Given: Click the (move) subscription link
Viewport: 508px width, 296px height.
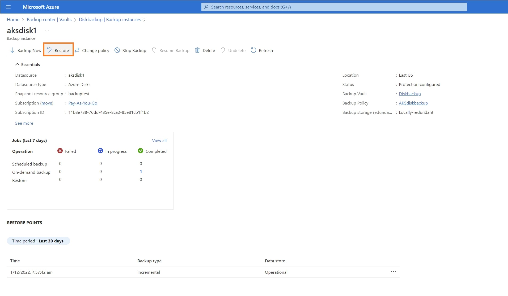Looking at the screenshot, I should pyautogui.click(x=47, y=103).
